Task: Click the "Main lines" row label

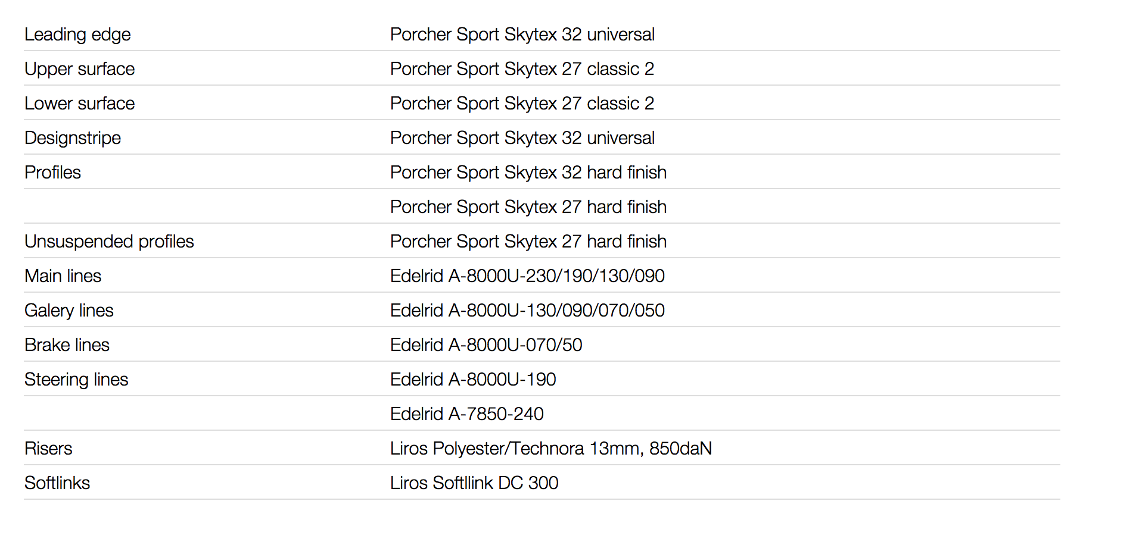Action: click(63, 276)
